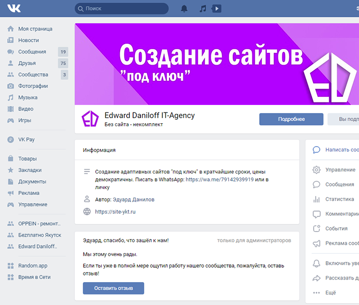Click the chat bubbles icon in left sidebar

(11, 52)
